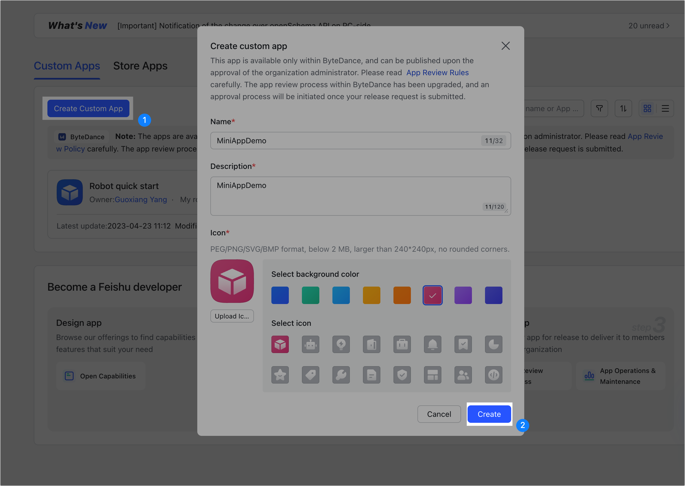
Task: Open owner Guoxiang Yang link
Action: [x=141, y=199]
